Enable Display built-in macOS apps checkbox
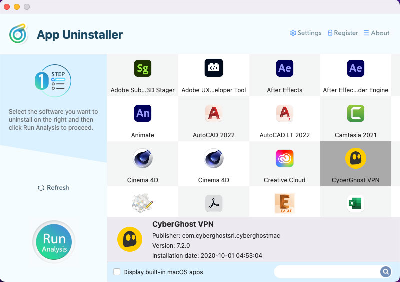The width and height of the screenshot is (400, 282). pyautogui.click(x=117, y=272)
